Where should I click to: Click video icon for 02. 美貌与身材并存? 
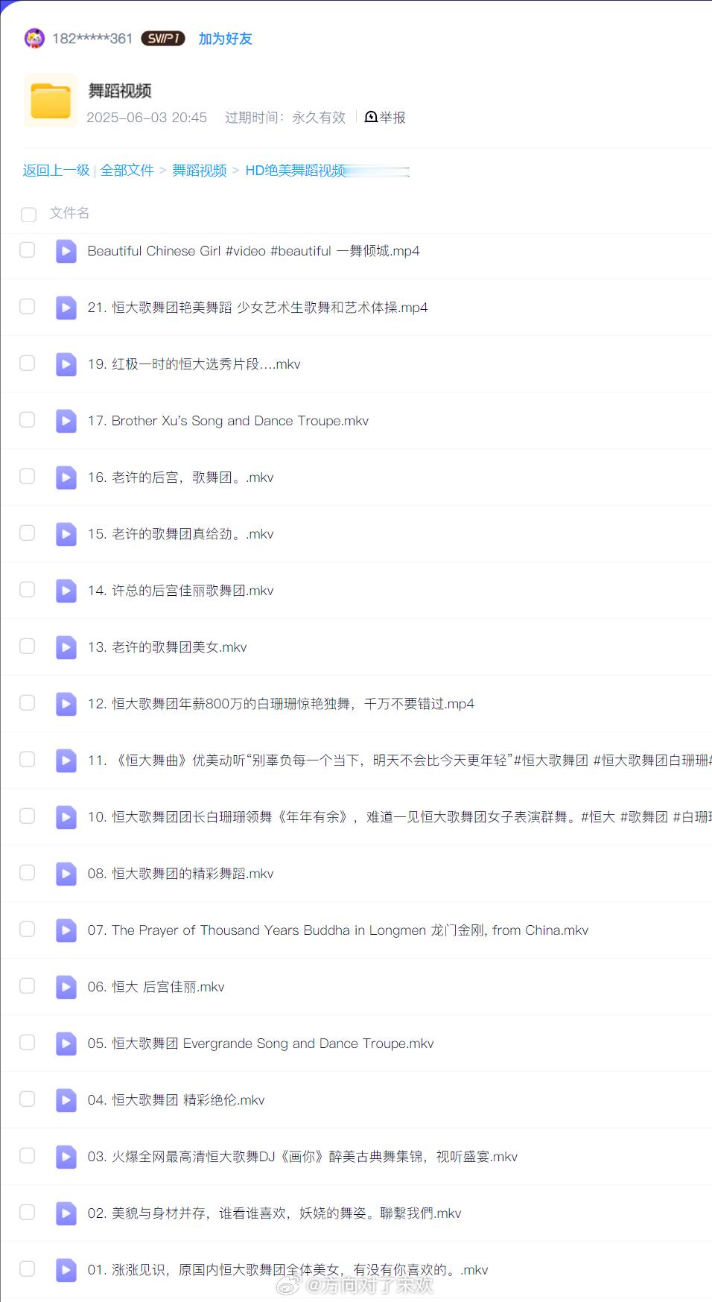tap(66, 1213)
